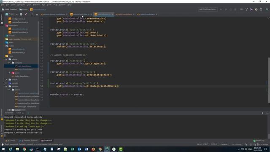Screen dimensions: 270x152
Task: Open Search Everywhere magnifier icon
Action: pos(267,9)
